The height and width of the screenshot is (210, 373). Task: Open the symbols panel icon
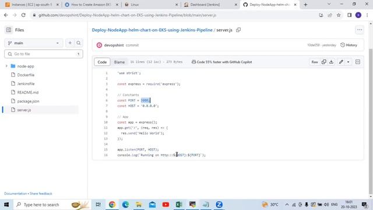pyautogui.click(x=358, y=62)
